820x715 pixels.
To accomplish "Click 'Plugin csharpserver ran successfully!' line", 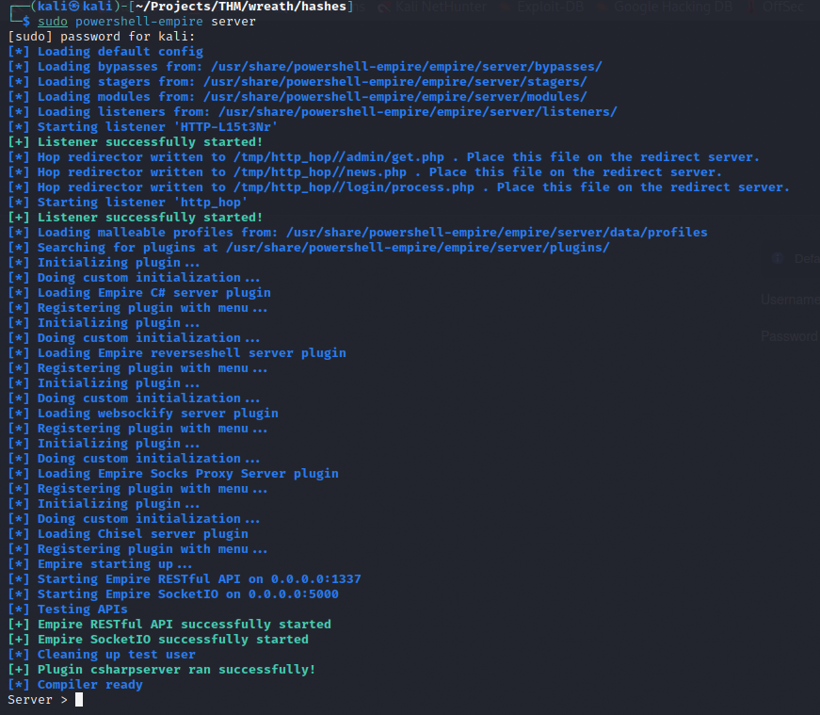I will pyautogui.click(x=162, y=670).
